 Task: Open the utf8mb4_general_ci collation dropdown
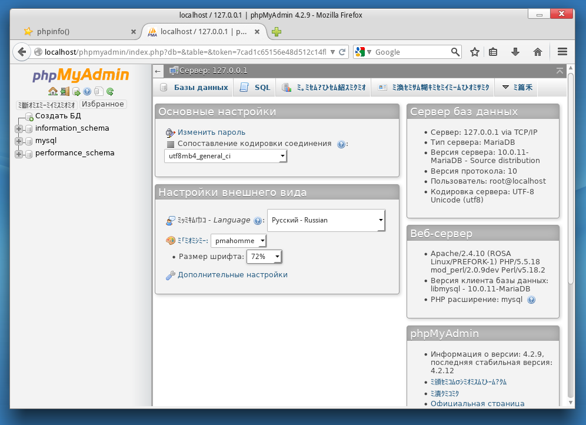[225, 156]
